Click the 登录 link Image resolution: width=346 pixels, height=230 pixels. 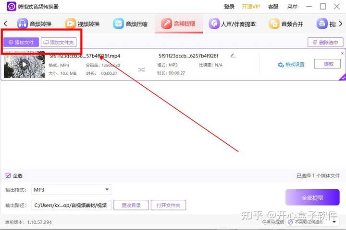tap(229, 7)
